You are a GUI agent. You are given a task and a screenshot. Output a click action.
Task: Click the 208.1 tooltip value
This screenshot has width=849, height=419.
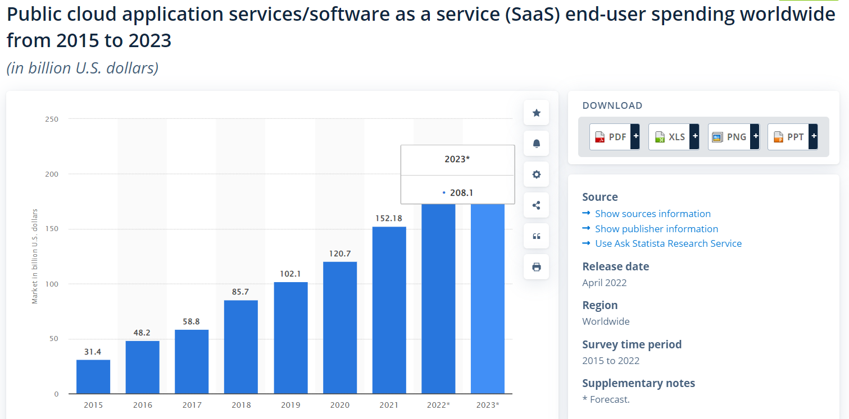click(x=461, y=192)
